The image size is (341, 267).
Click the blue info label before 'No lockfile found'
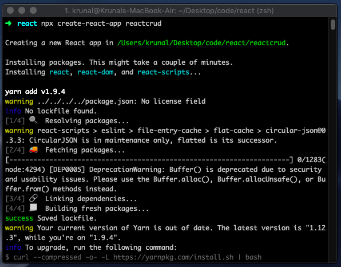click(13, 111)
